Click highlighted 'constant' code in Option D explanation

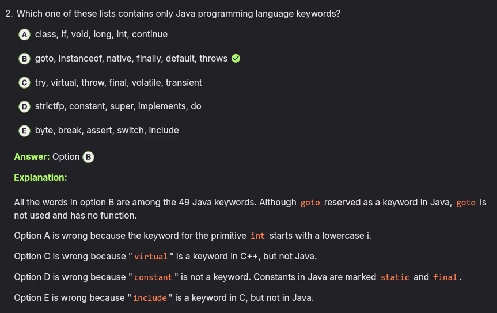coord(153,277)
